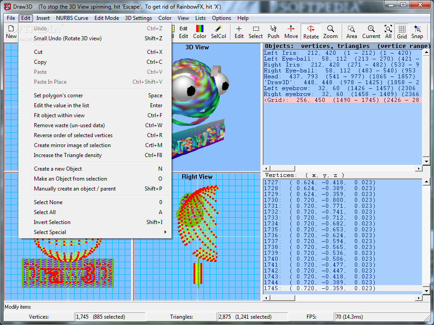Switch to the Rotate tool

[x=311, y=32]
